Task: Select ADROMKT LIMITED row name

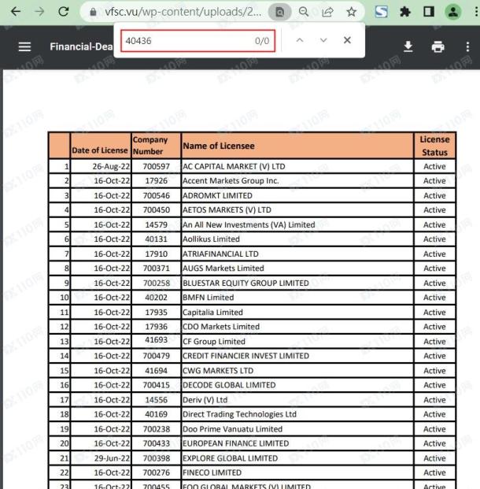Action: tap(217, 196)
